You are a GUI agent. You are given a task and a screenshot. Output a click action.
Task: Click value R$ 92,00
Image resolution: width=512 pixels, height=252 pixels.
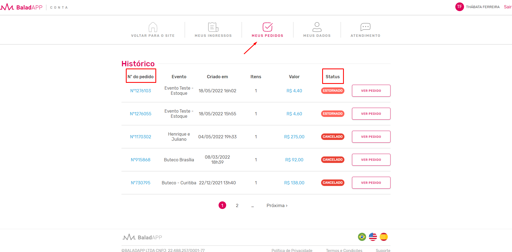point(294,160)
